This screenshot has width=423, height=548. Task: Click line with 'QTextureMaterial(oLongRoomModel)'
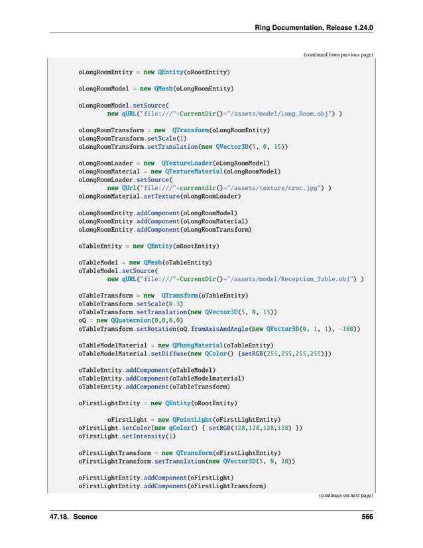(179, 171)
